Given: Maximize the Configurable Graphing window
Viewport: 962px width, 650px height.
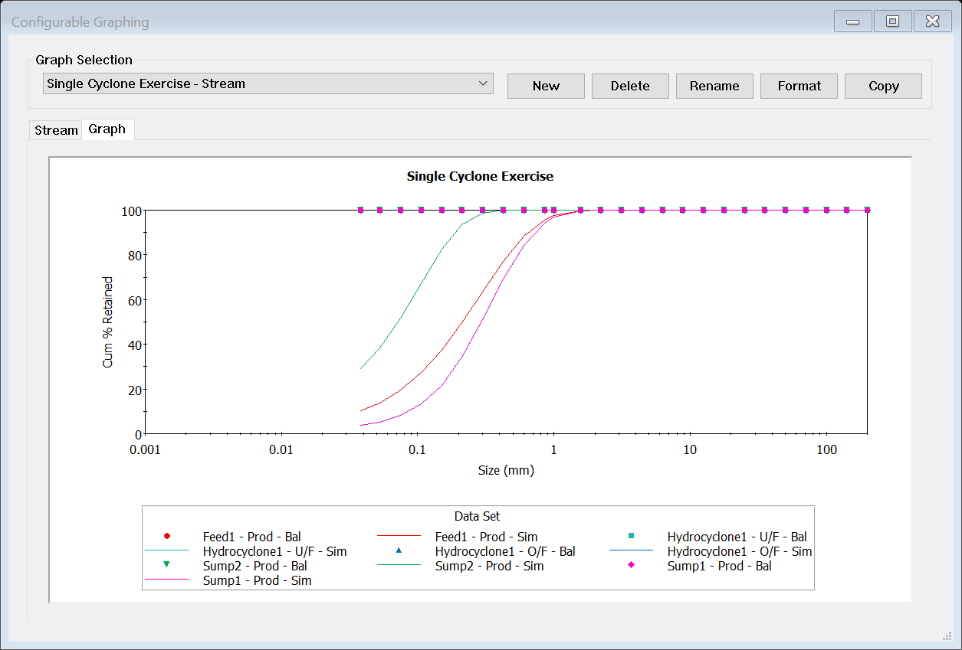Looking at the screenshot, I should pos(892,21).
